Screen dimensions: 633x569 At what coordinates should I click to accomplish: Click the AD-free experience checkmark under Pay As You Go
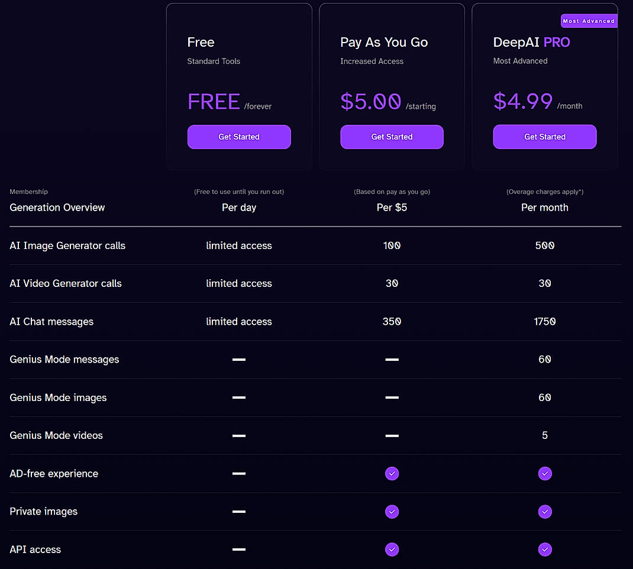pyautogui.click(x=392, y=473)
